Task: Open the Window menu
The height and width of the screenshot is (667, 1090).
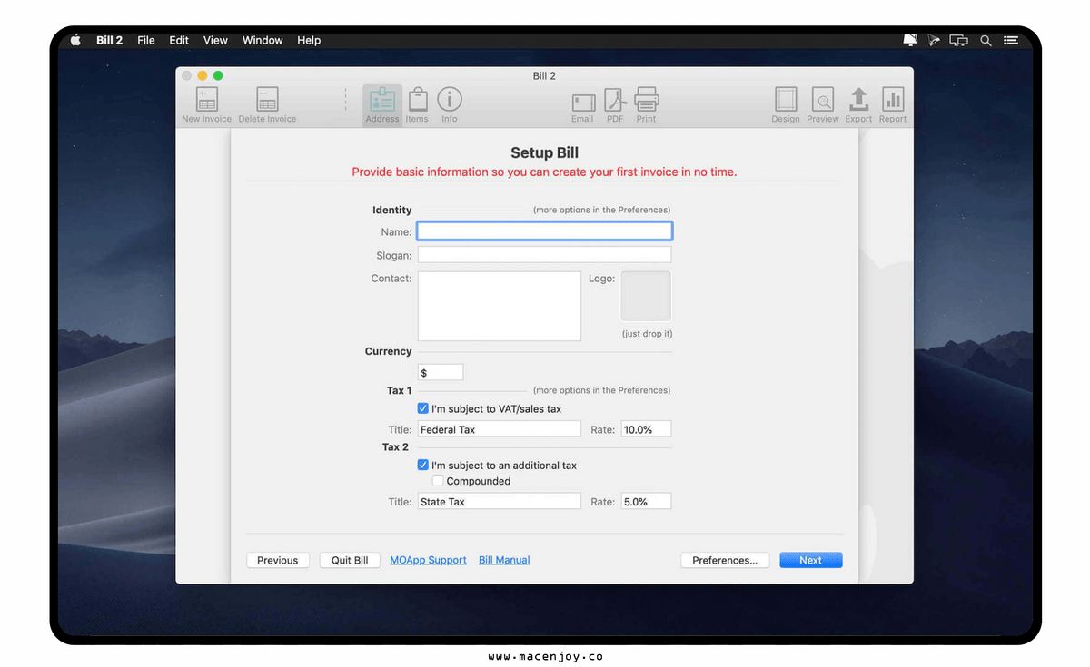Action: 263,41
